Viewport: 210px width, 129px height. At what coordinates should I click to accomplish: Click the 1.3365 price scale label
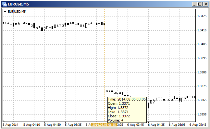tap(202, 100)
